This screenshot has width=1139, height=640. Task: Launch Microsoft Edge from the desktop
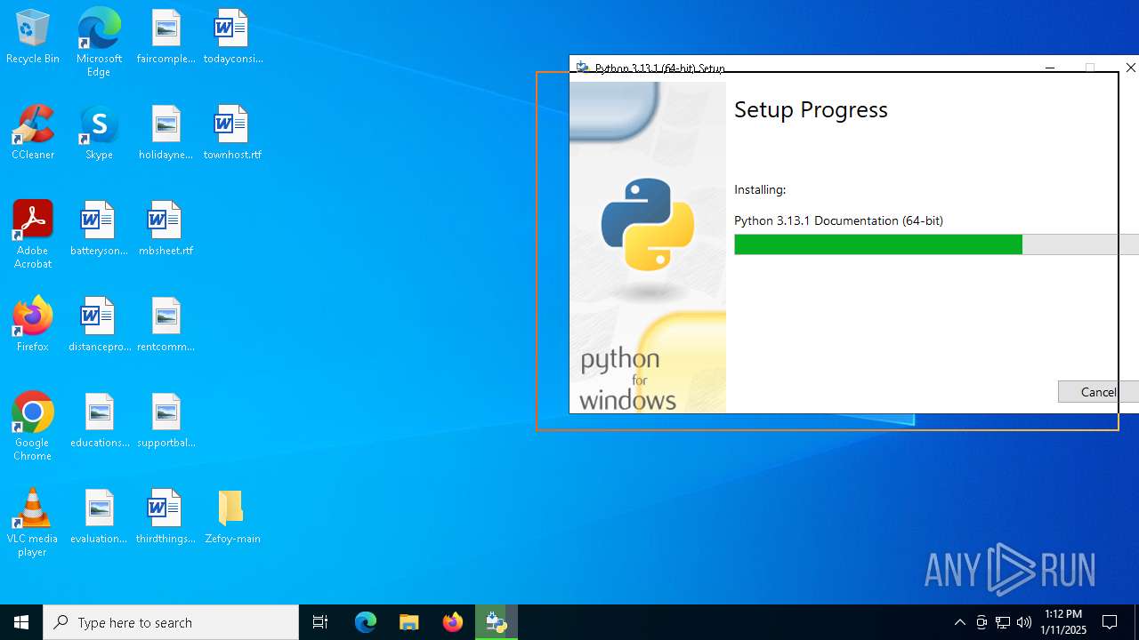(99, 43)
